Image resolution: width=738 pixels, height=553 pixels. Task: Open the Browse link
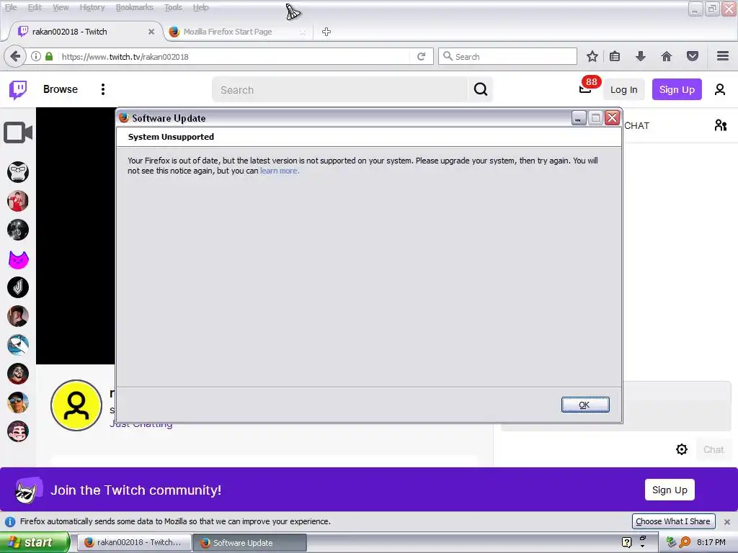pyautogui.click(x=61, y=89)
